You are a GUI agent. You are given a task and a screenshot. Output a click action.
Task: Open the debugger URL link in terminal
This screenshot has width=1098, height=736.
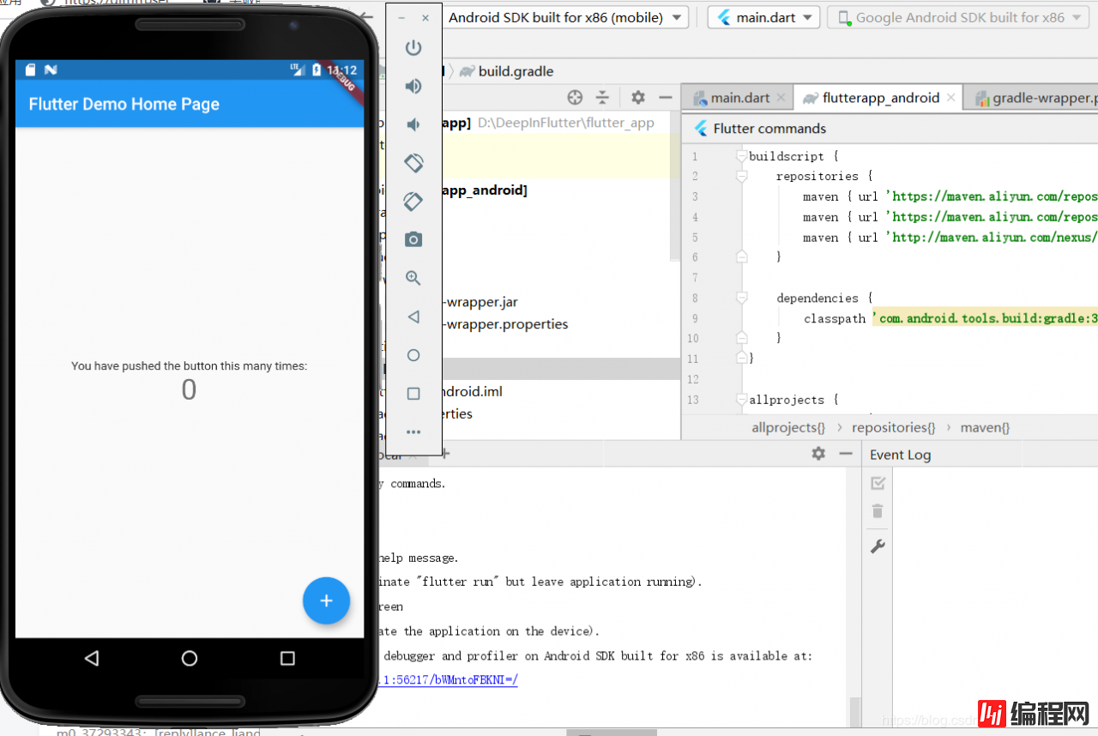click(x=449, y=680)
